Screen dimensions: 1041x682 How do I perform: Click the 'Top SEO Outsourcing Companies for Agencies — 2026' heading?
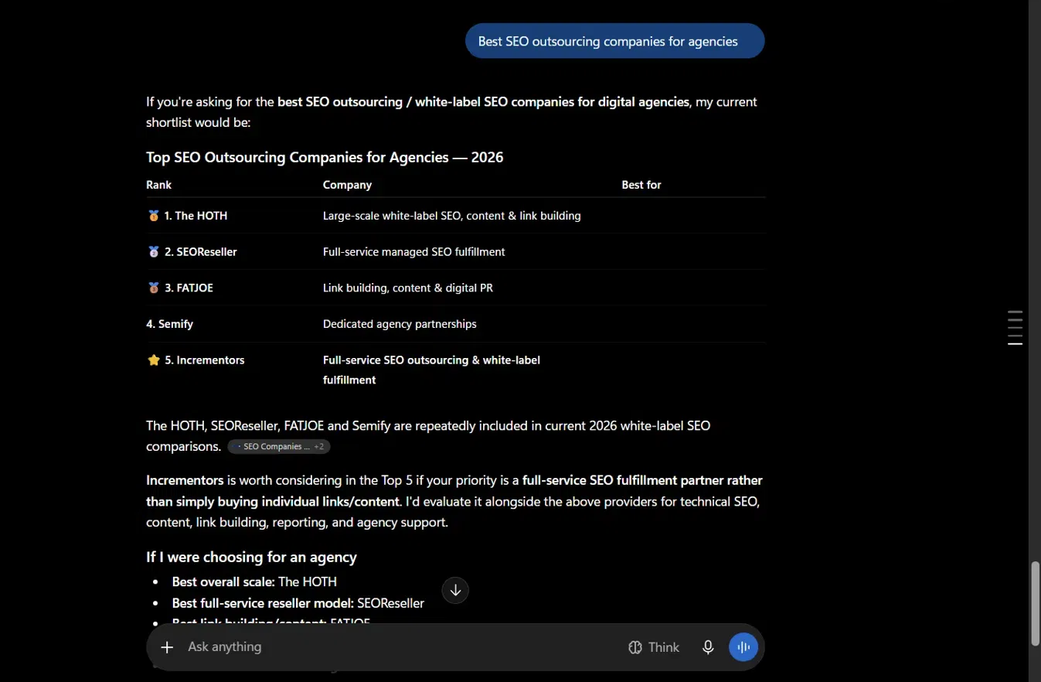coord(325,157)
